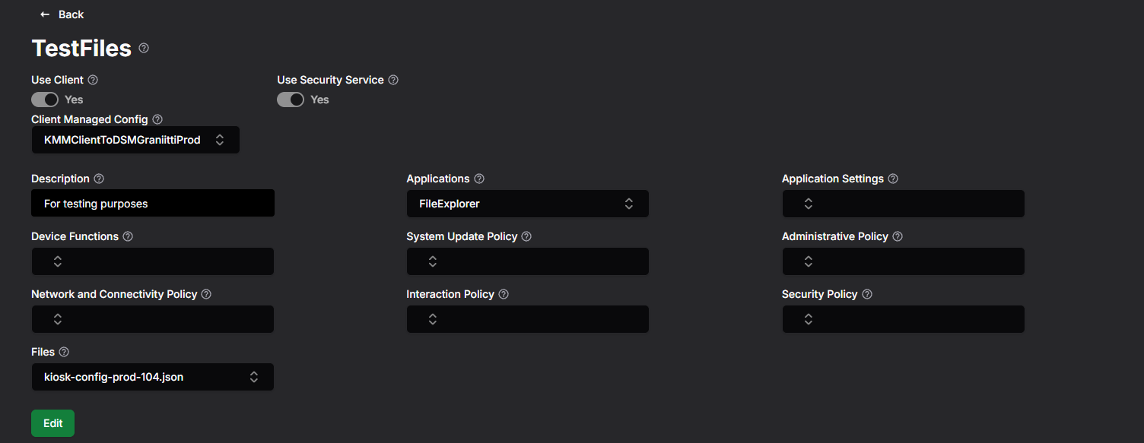Image resolution: width=1144 pixels, height=443 pixels.
Task: Click the Description input field
Action: pyautogui.click(x=153, y=204)
